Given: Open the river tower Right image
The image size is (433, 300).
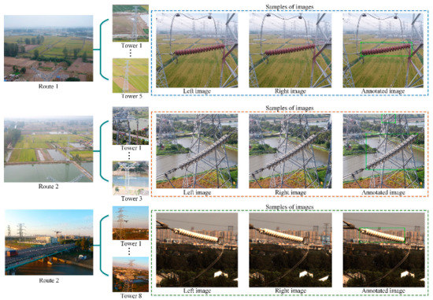Looking at the screenshot, I should point(290,151).
